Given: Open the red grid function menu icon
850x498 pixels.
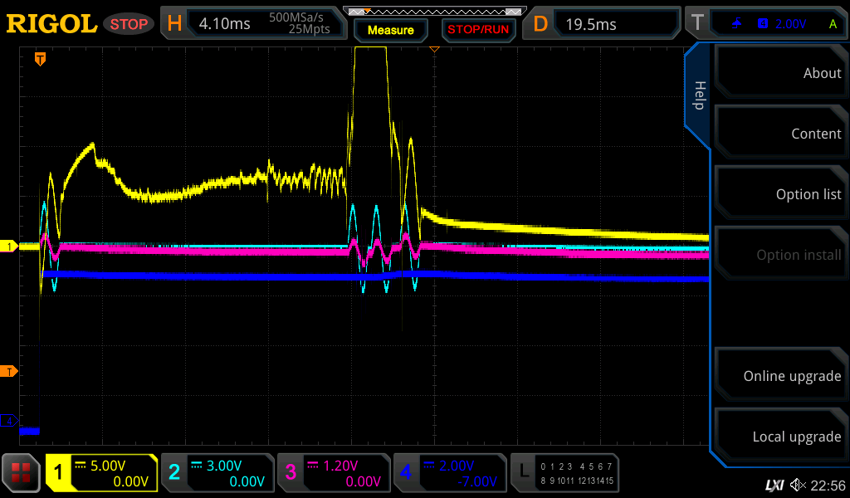Looking at the screenshot, I should tap(22, 473).
